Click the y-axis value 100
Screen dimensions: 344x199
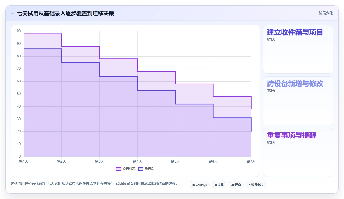pos(18,31)
